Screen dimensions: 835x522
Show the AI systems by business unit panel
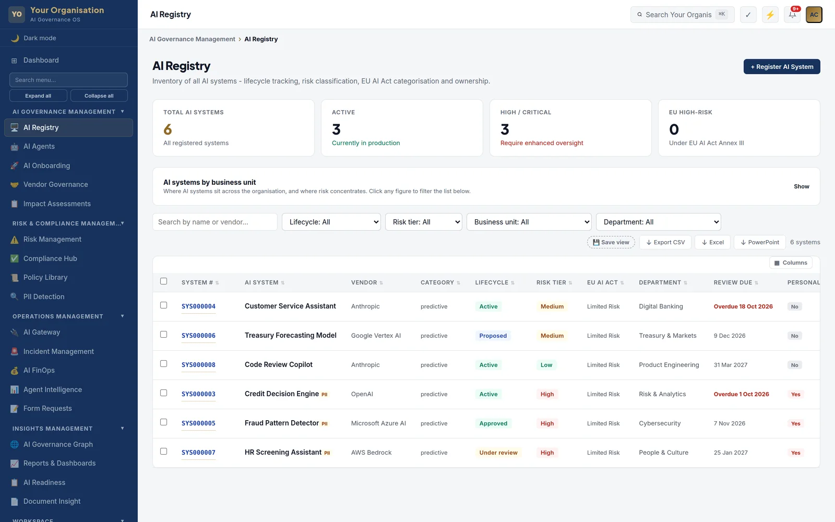(x=801, y=186)
